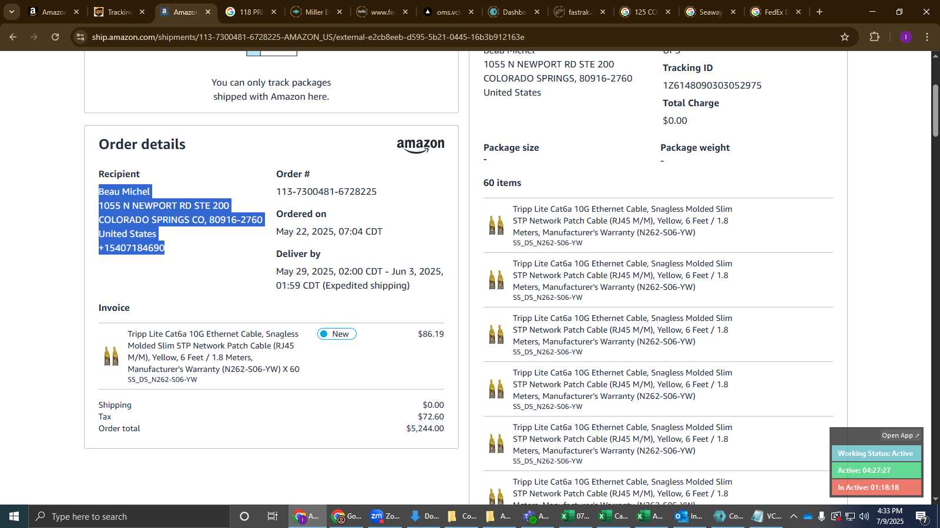Viewport: 940px width, 528px height.
Task: Open Downloads arrow icon on taskbar
Action: (x=424, y=516)
